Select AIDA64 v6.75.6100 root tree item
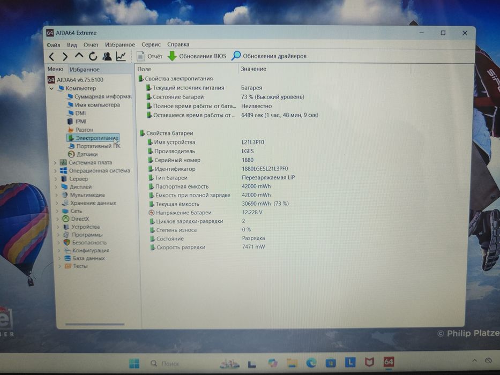 [x=76, y=80]
